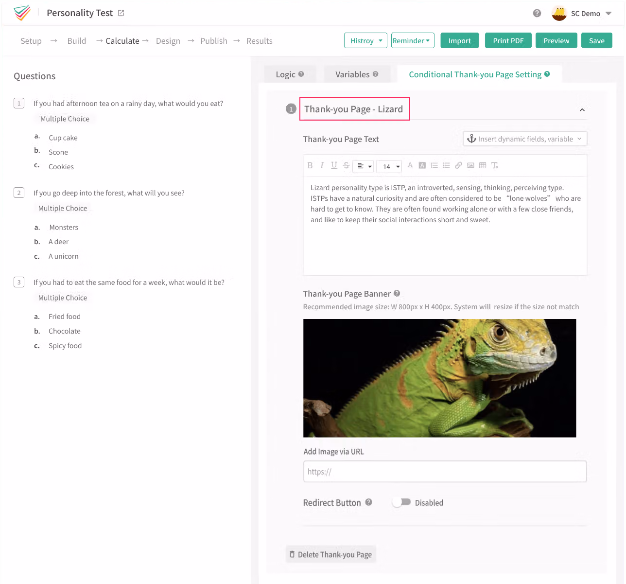This screenshot has width=626, height=584.
Task: Insert a table in the editor
Action: pos(483,165)
